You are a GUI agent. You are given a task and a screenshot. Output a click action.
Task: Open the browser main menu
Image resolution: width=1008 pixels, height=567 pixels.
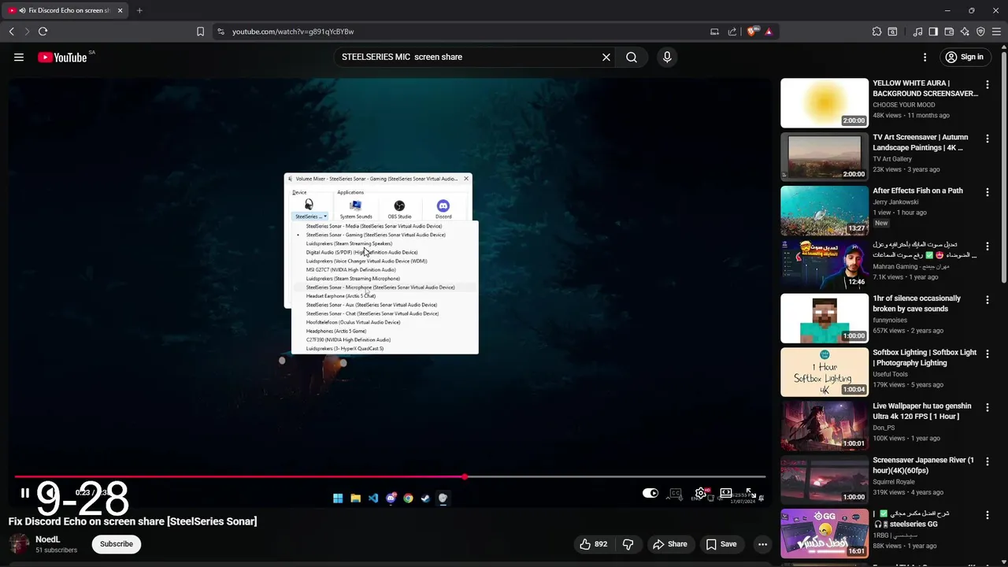coord(996,31)
